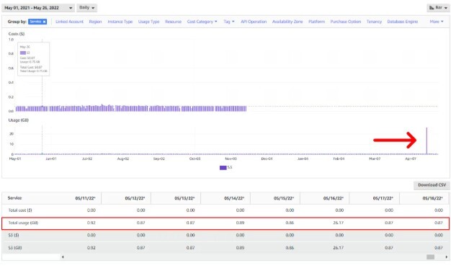Click the S3 (GB) row label

pos(15,248)
